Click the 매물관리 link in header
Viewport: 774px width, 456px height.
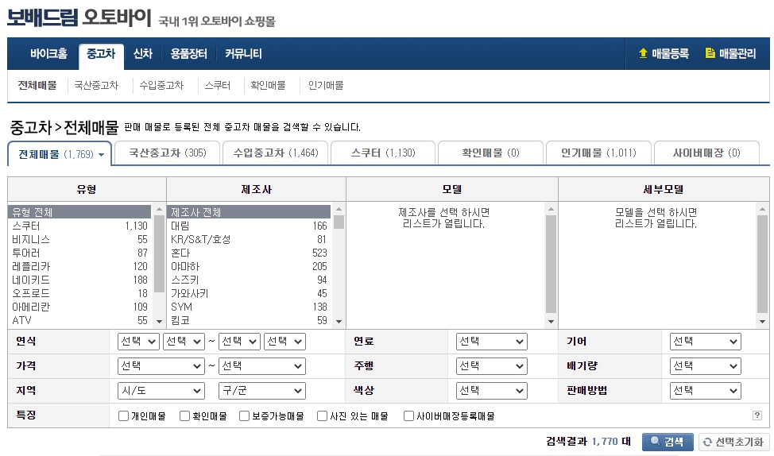pyautogui.click(x=737, y=53)
